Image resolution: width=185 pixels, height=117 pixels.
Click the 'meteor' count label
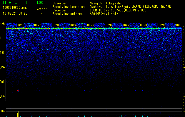tap(42, 9)
